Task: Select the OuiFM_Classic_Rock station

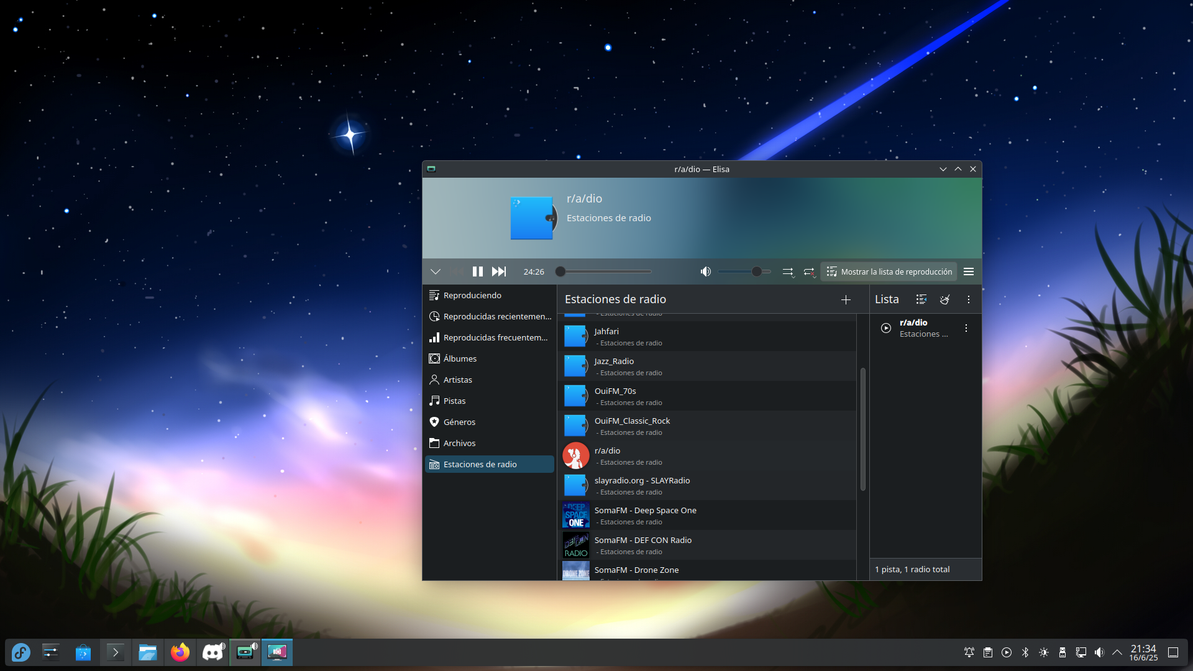Action: coord(707,426)
